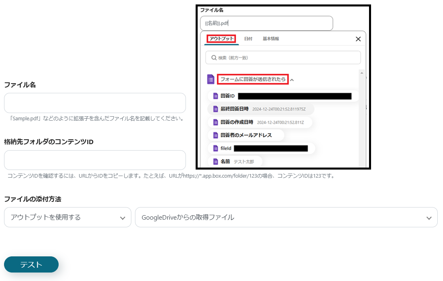Viewport: 443px width, 281px height.
Task: Click the form icon beside 回答ID
Action: pos(215,96)
